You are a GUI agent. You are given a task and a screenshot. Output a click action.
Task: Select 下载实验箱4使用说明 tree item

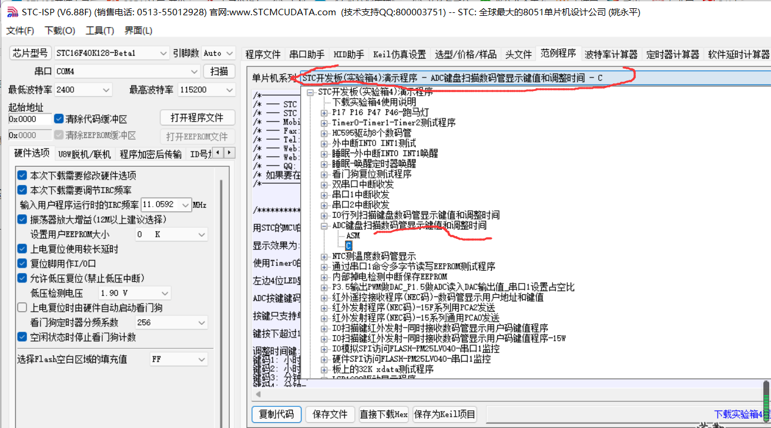click(x=374, y=102)
